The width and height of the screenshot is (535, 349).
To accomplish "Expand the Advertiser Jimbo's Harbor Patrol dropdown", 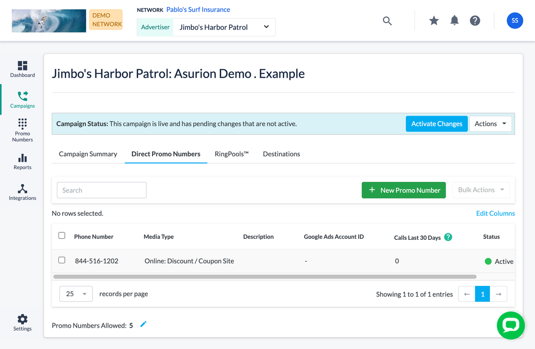I will (x=224, y=27).
